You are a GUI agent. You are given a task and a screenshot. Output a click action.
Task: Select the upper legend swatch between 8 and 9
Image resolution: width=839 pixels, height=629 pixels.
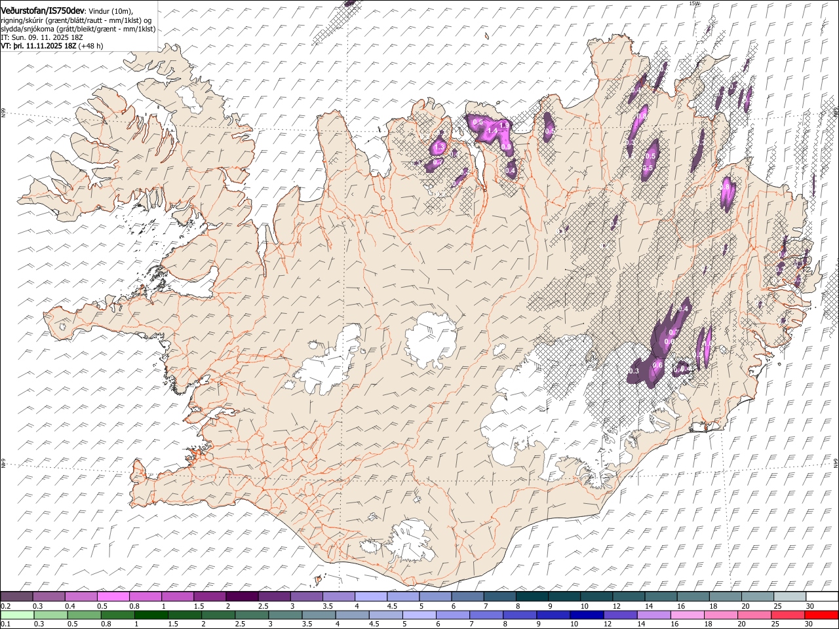pyautogui.click(x=532, y=596)
